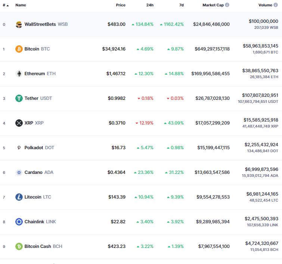
Task: Click the Litecoin market cap $9,554,278,553
Action: pyautogui.click(x=213, y=197)
